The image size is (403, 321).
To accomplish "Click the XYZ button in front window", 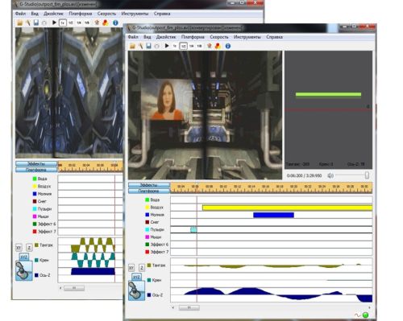I will tap(136, 277).
